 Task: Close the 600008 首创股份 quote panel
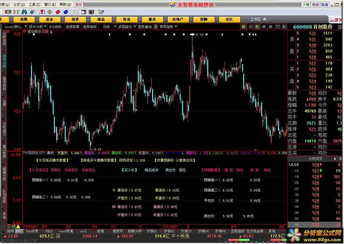pyautogui.click(x=340, y=27)
